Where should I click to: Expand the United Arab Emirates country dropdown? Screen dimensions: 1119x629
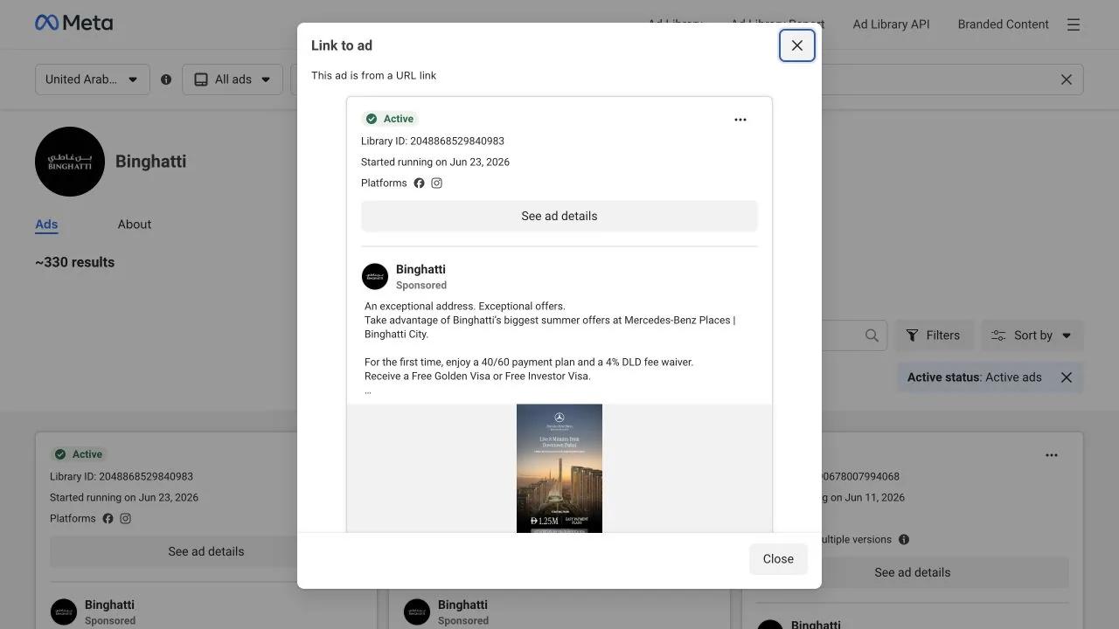93,79
